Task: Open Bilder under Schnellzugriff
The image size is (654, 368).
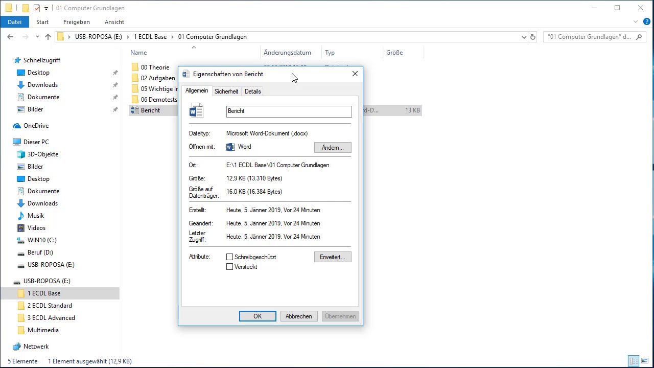Action: (x=35, y=109)
